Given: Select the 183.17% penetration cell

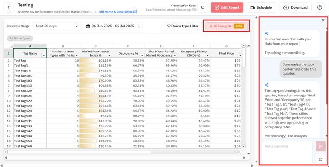Looking at the screenshot, I should tap(95, 96).
